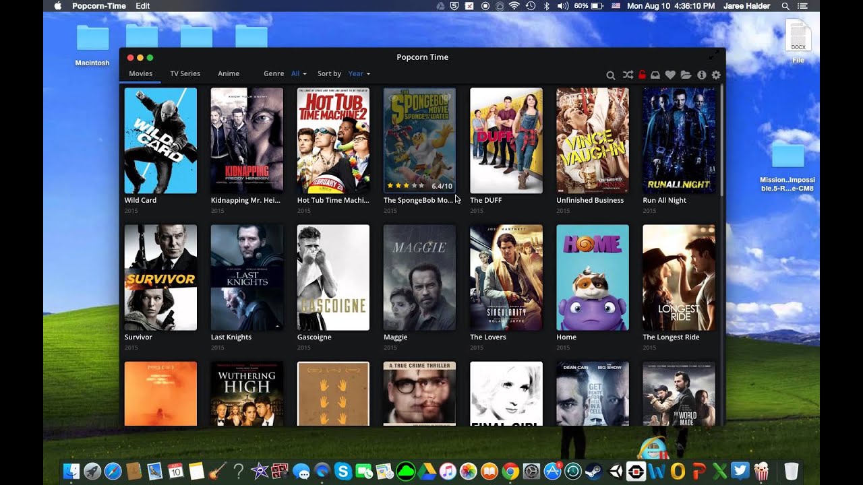Viewport: 863px width, 485px height.
Task: Open the inbox tray watchlist icon
Action: tap(655, 75)
